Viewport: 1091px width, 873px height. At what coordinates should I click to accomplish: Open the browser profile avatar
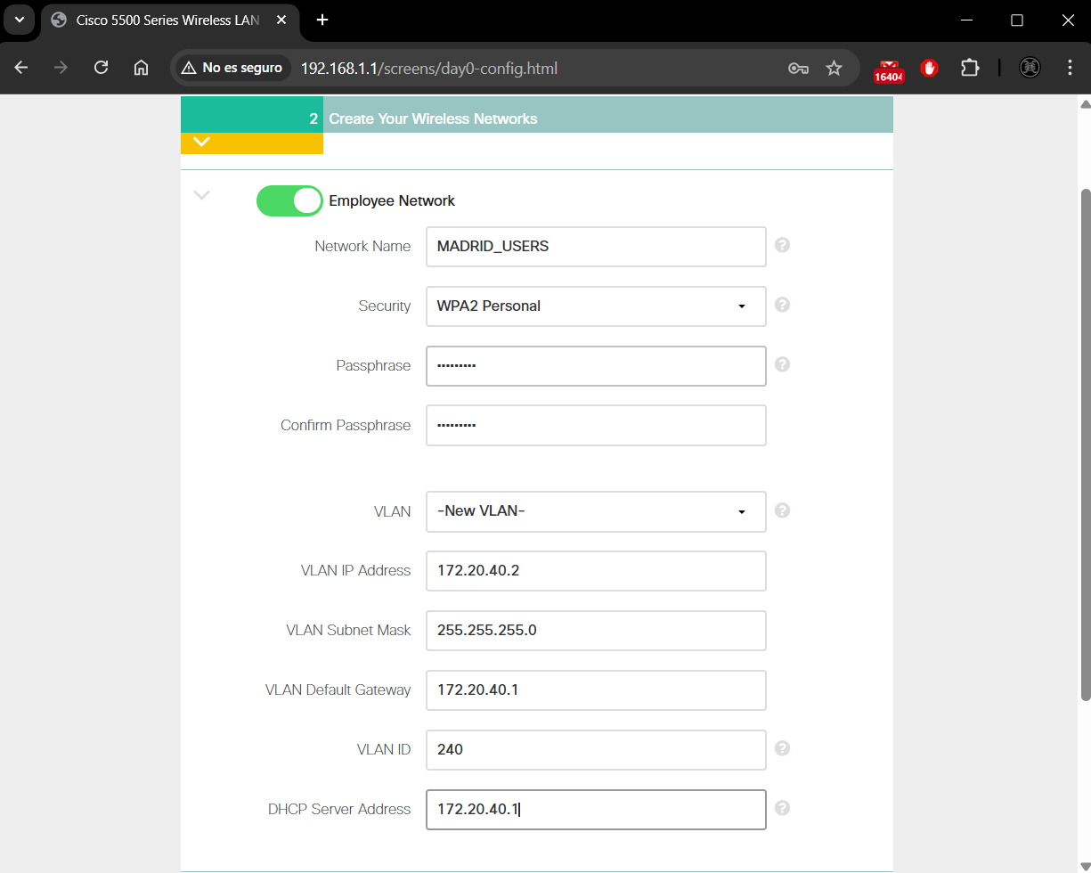click(1030, 68)
